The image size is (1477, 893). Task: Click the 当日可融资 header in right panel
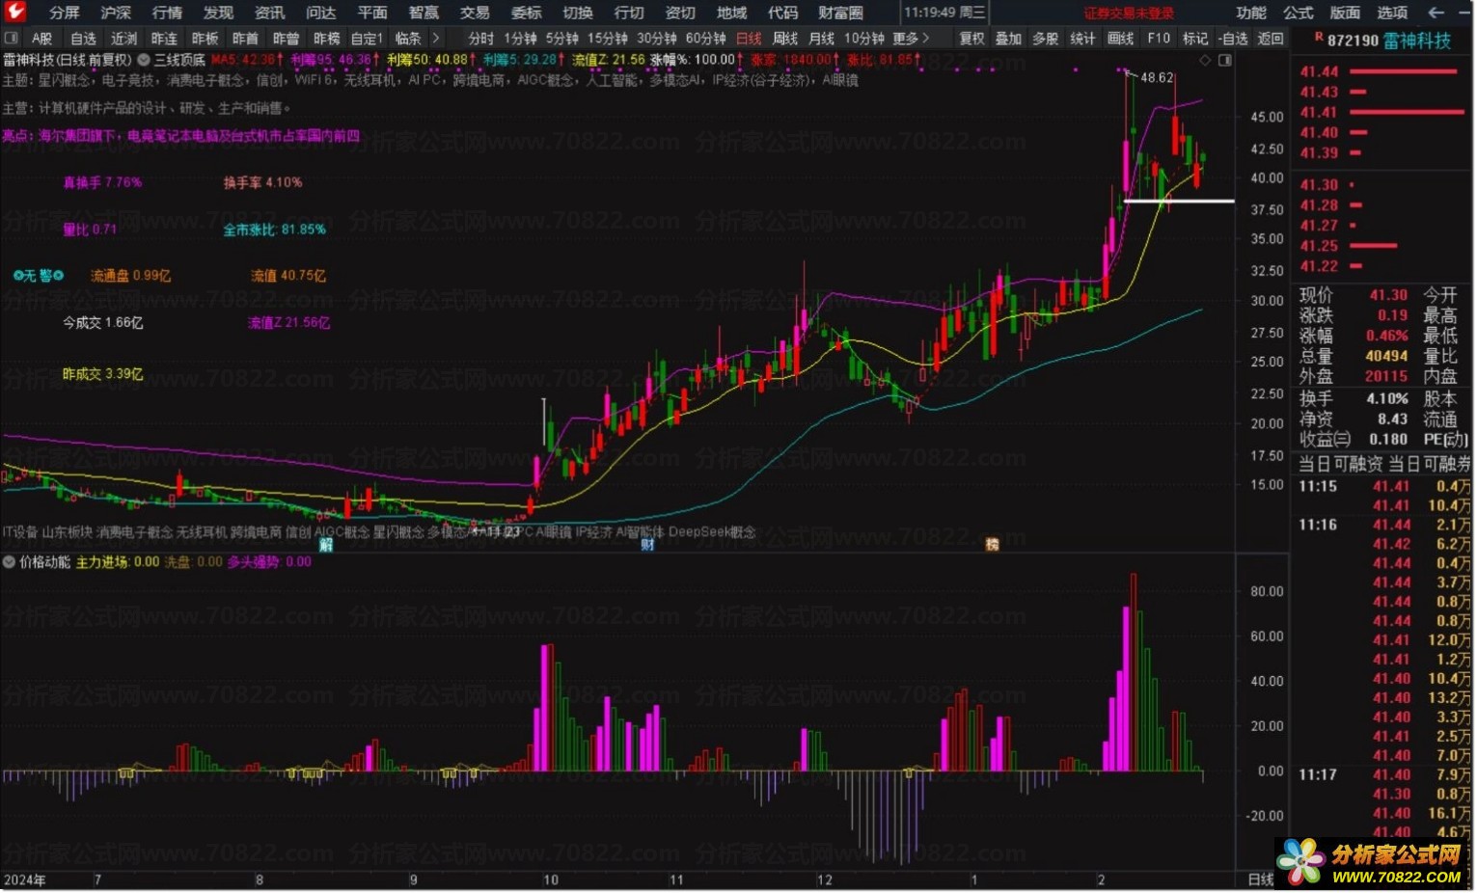[x=1340, y=464]
